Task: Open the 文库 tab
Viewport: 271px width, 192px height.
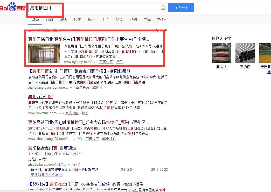Action: pyautogui.click(x=147, y=19)
